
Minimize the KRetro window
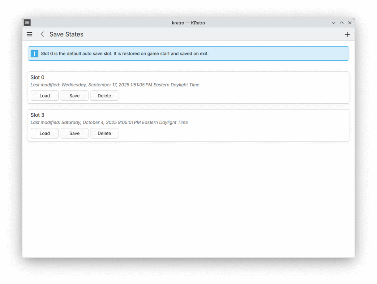(334, 23)
